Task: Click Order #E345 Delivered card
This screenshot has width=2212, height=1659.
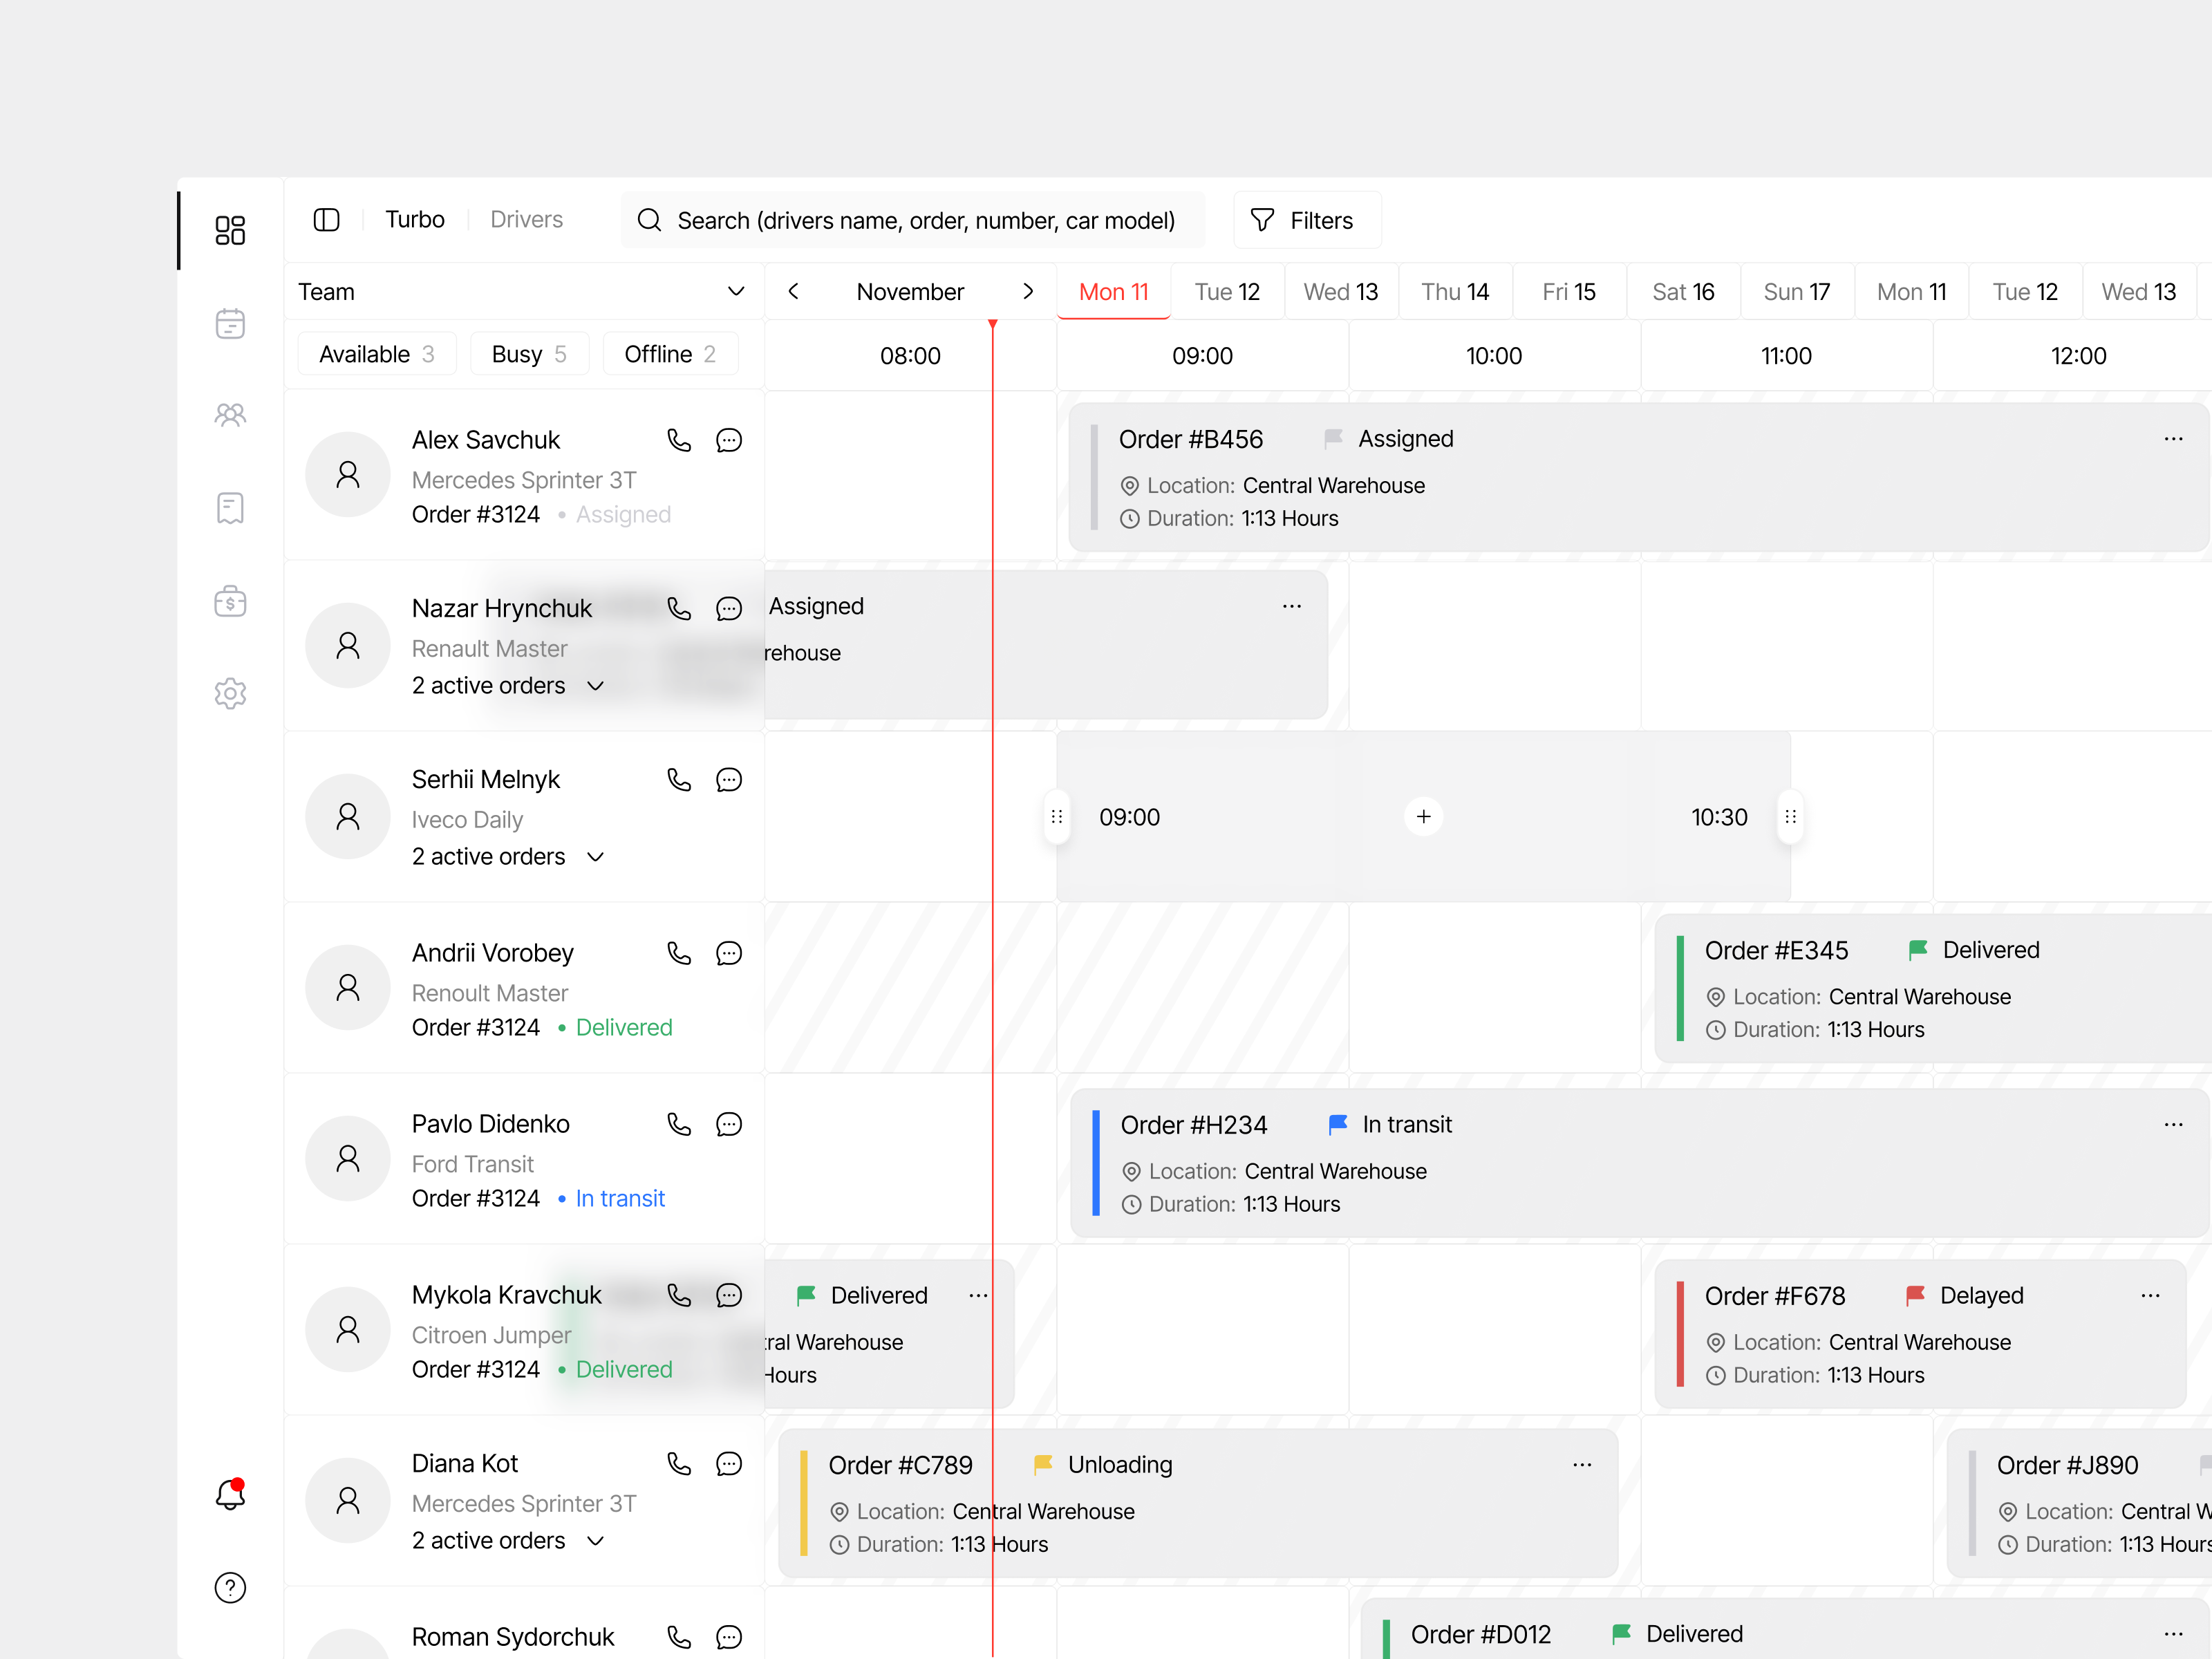Action: point(1933,988)
